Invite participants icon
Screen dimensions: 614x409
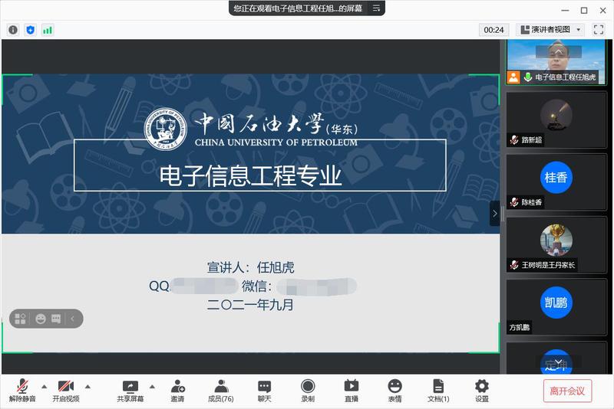click(x=177, y=391)
